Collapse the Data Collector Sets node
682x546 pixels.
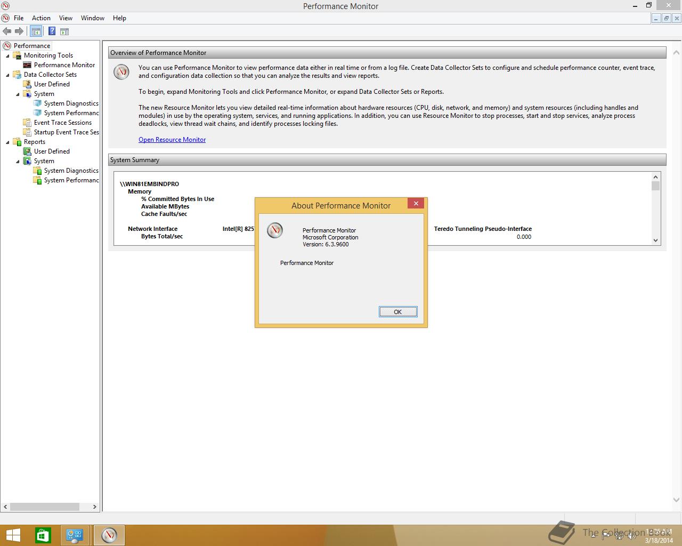6,75
